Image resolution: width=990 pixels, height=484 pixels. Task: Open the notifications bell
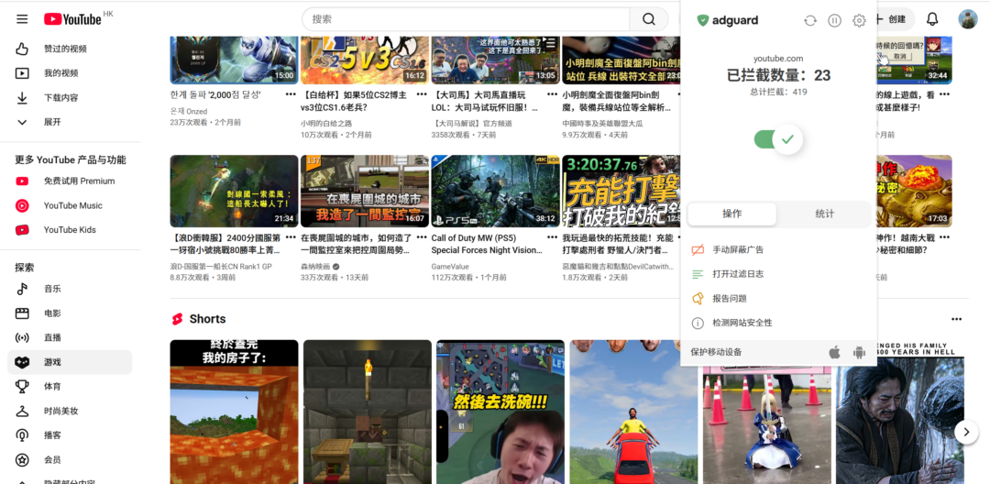pos(932,19)
